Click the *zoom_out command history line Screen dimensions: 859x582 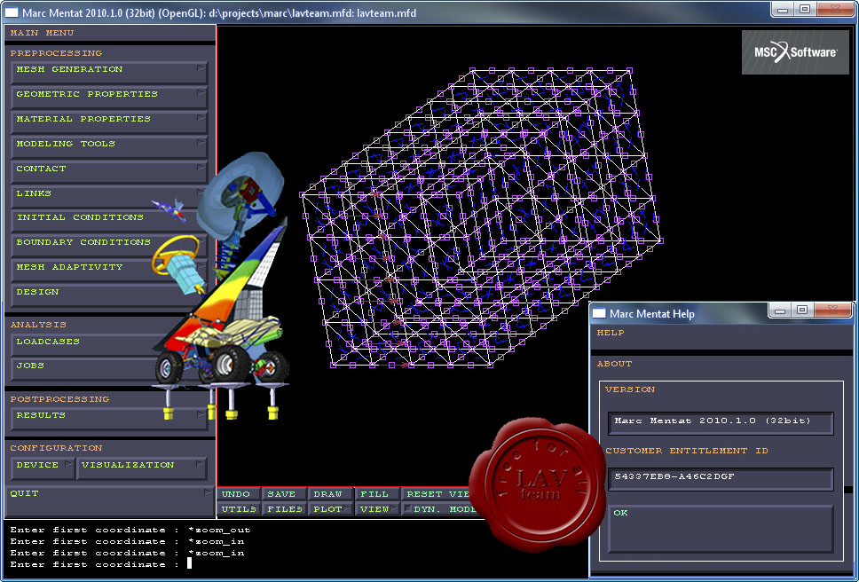tap(130, 530)
